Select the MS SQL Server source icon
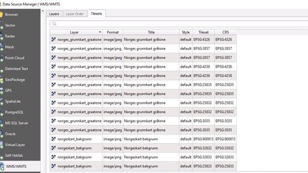Image resolution: width=308 pixels, height=173 pixels. (1, 123)
